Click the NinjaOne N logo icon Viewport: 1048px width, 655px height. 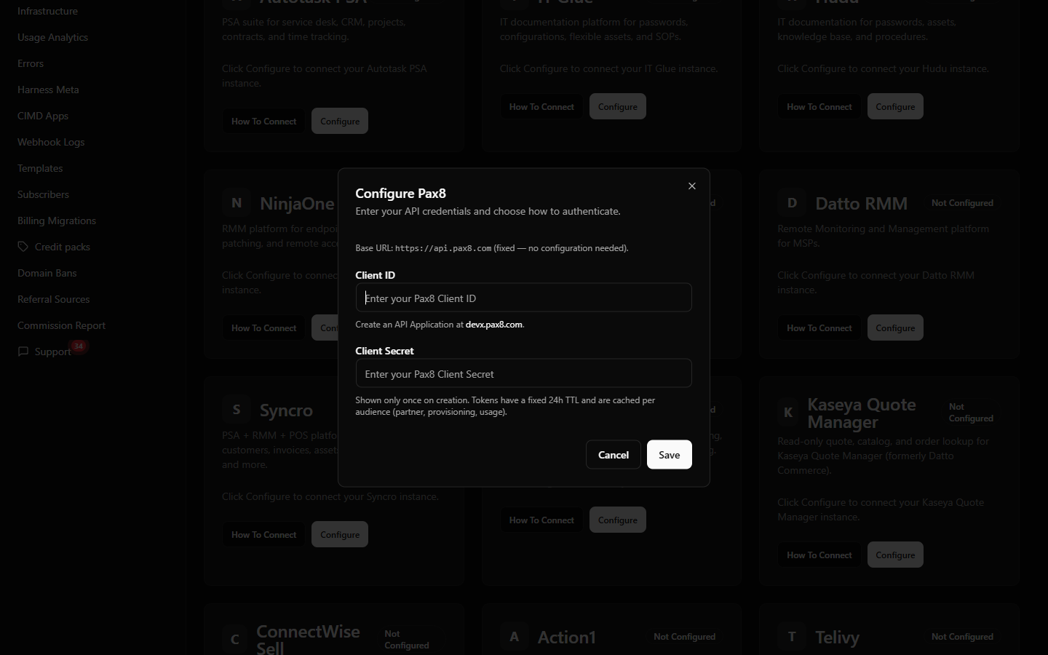[x=237, y=203]
